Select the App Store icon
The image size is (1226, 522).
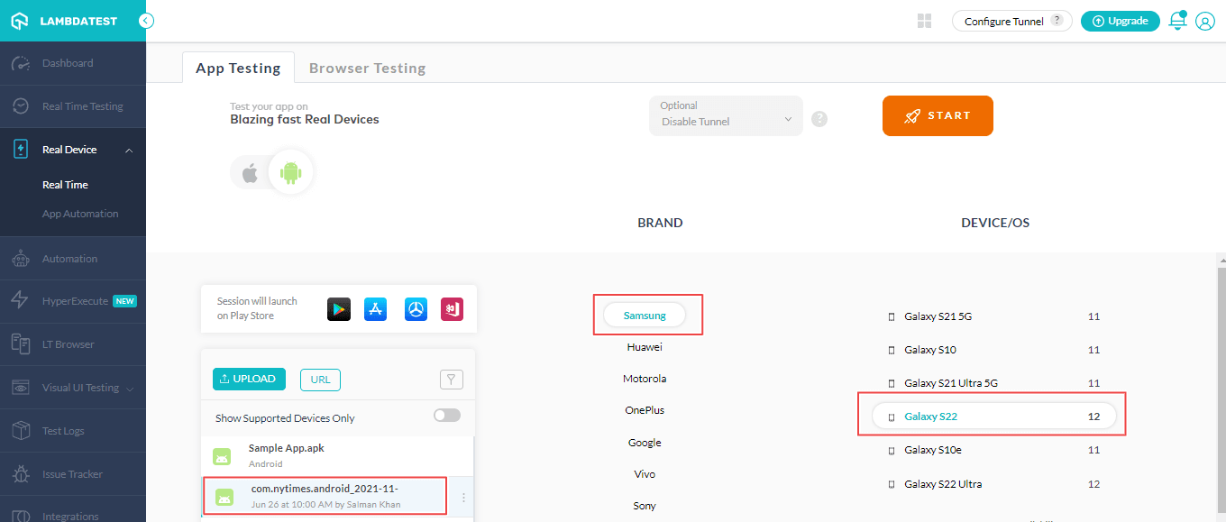pos(375,308)
